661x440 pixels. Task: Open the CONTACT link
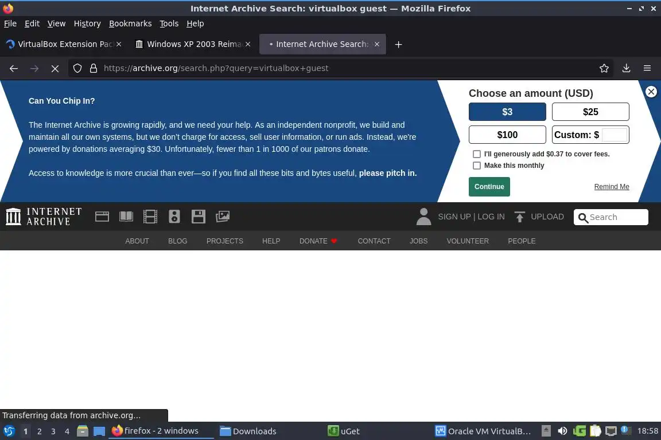374,241
